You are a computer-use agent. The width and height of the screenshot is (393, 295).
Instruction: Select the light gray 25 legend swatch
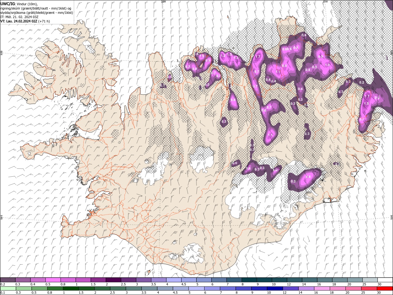coord(370,280)
